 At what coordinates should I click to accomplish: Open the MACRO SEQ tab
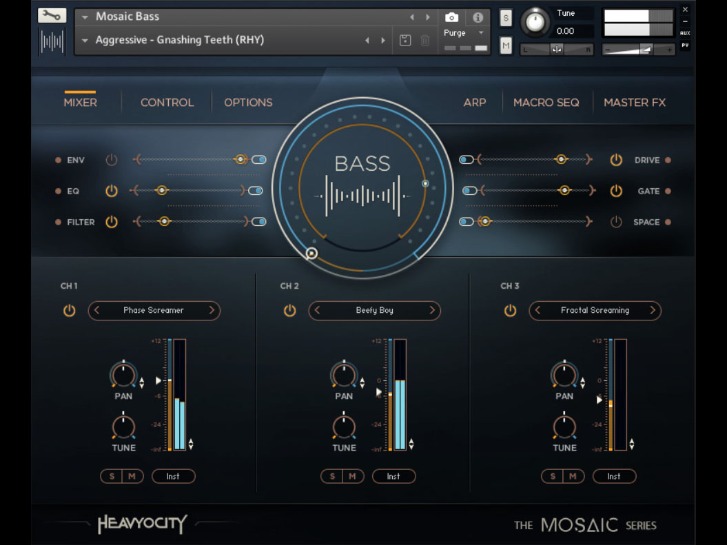(546, 103)
